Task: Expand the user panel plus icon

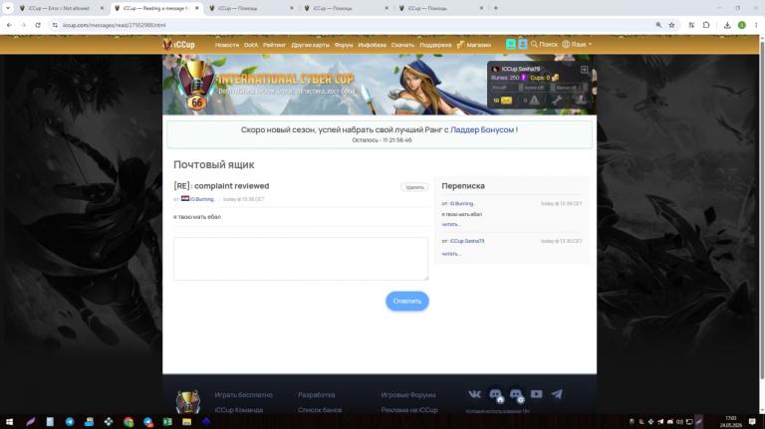Action: pos(584,70)
